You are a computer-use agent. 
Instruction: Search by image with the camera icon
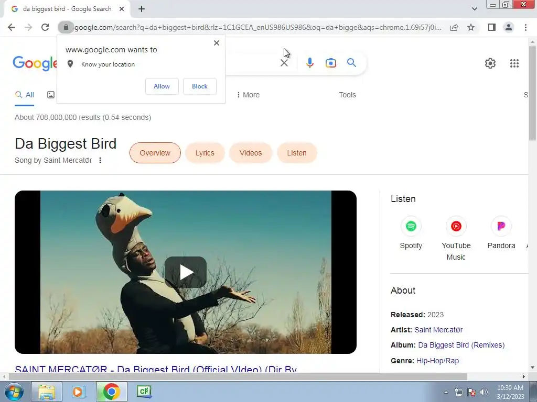(331, 63)
